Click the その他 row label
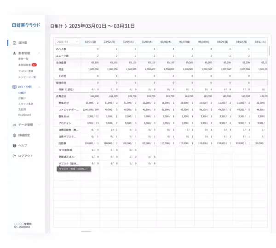This screenshot has width=276, height=248. [62, 76]
